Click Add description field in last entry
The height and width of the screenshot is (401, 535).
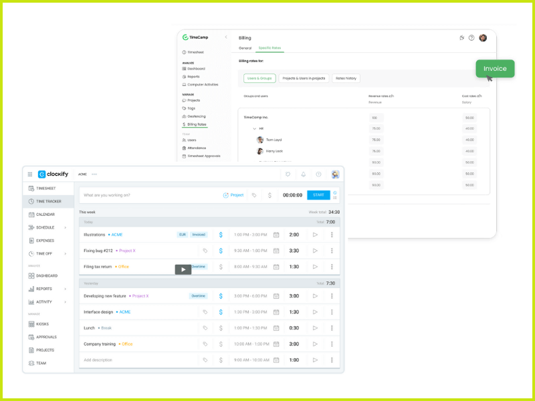(x=98, y=360)
